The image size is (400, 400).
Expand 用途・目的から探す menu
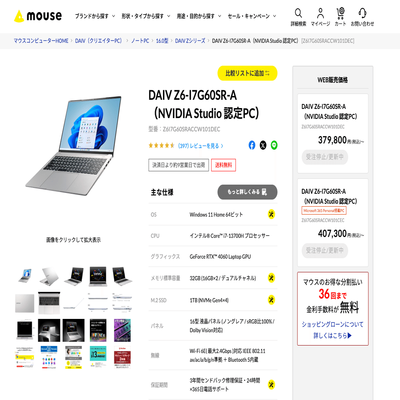[199, 16]
